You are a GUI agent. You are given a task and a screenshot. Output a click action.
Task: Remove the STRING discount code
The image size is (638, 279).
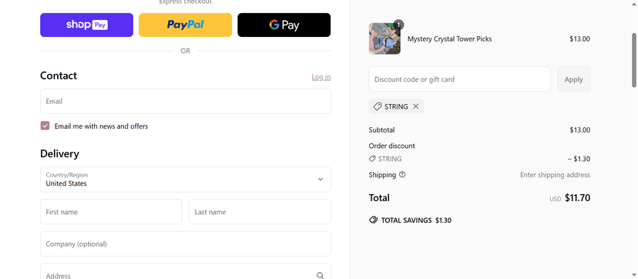415,106
